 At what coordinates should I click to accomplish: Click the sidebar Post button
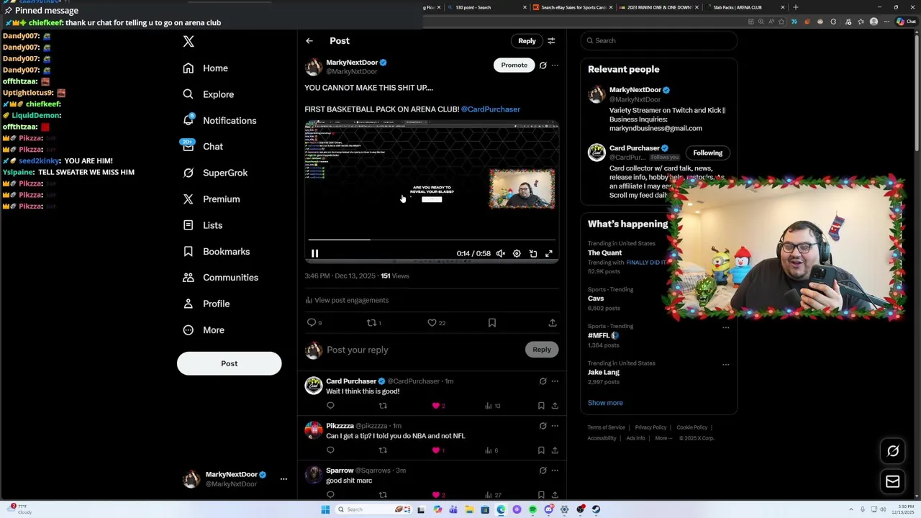click(229, 363)
